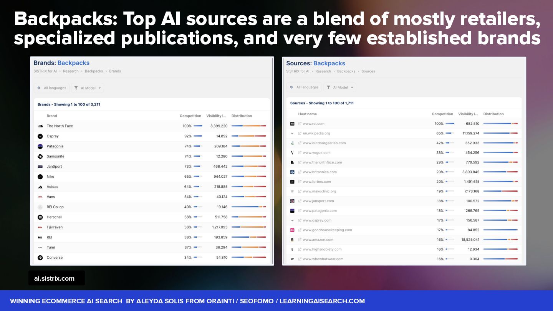
Task: Open external link icon for www.highsnobiety.com
Action: (x=300, y=249)
